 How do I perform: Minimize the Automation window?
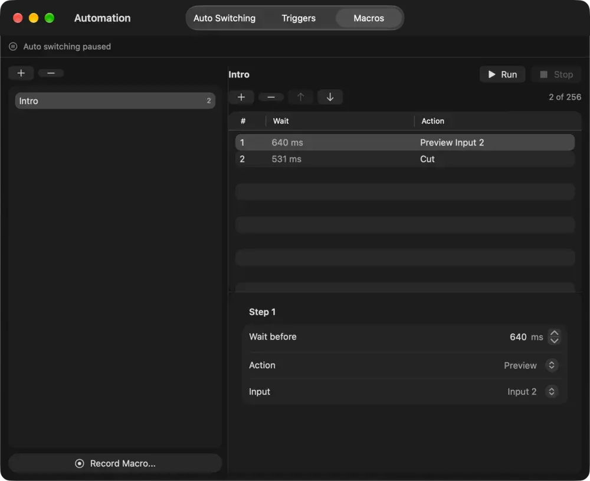pos(34,18)
